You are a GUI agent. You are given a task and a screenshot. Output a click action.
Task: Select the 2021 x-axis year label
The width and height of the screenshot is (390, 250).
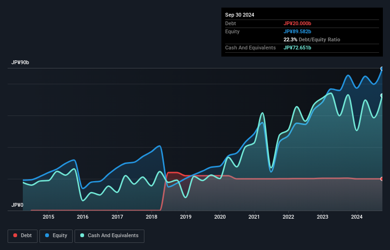pyautogui.click(x=254, y=217)
